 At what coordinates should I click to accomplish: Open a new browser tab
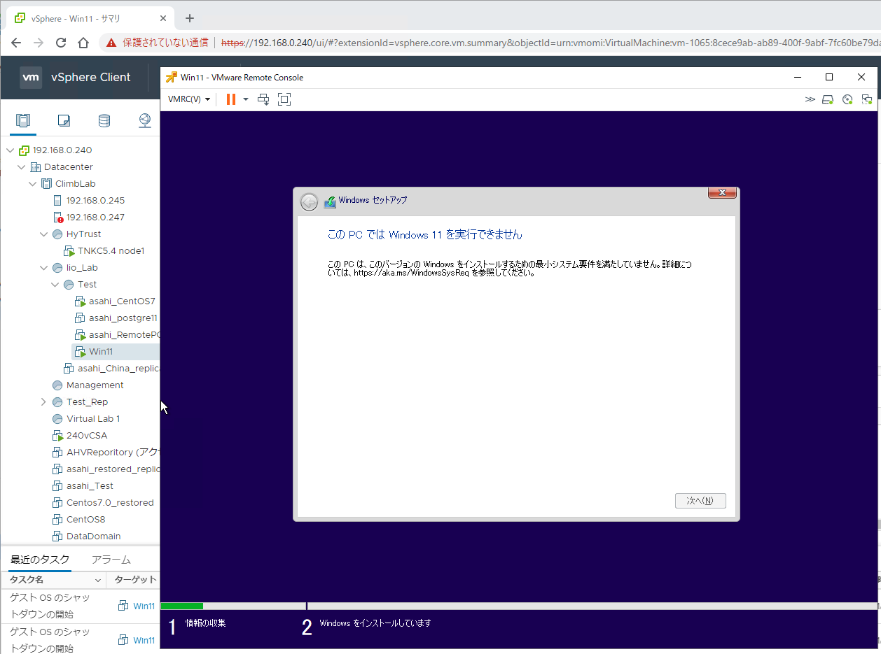[x=189, y=18]
